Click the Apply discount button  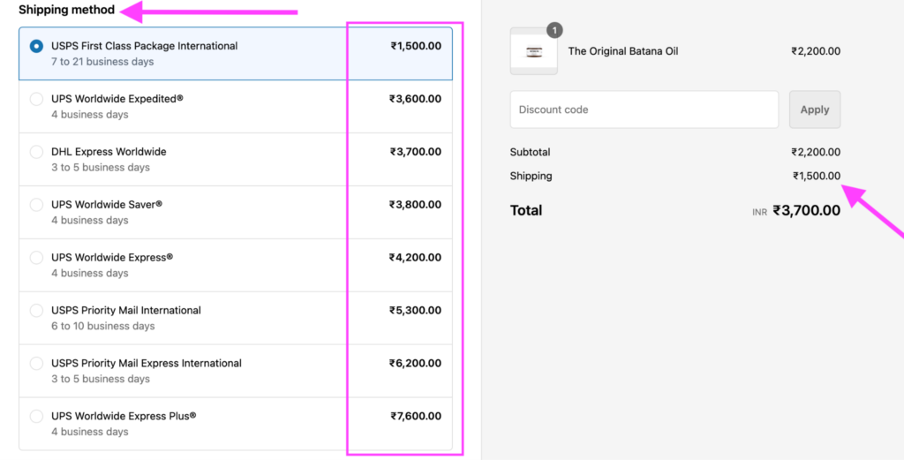point(815,109)
